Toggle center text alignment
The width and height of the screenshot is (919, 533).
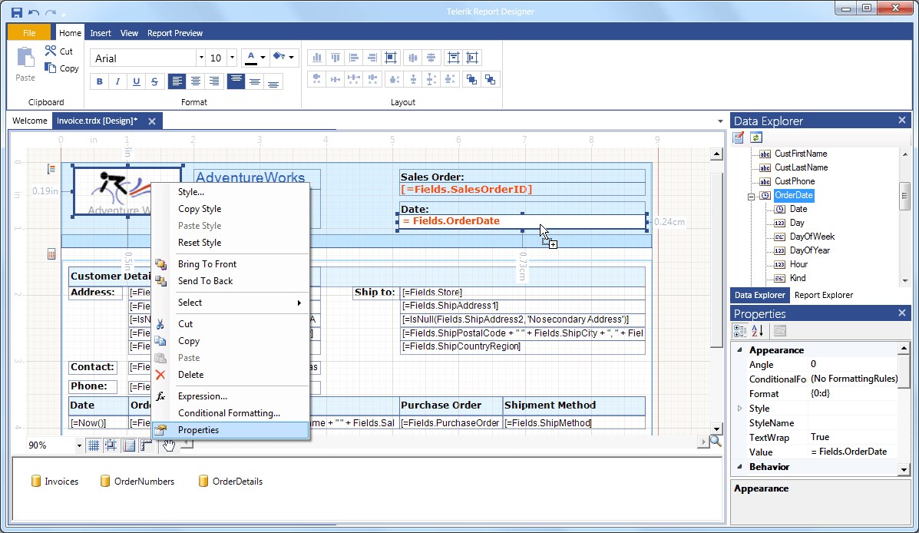point(196,81)
